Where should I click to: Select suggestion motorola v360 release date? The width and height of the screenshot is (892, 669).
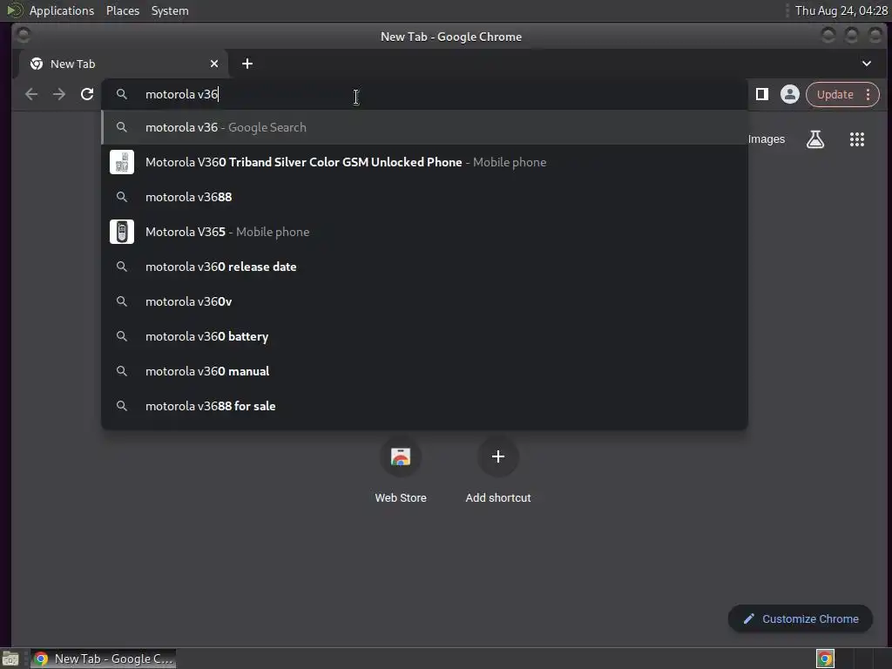click(x=424, y=267)
